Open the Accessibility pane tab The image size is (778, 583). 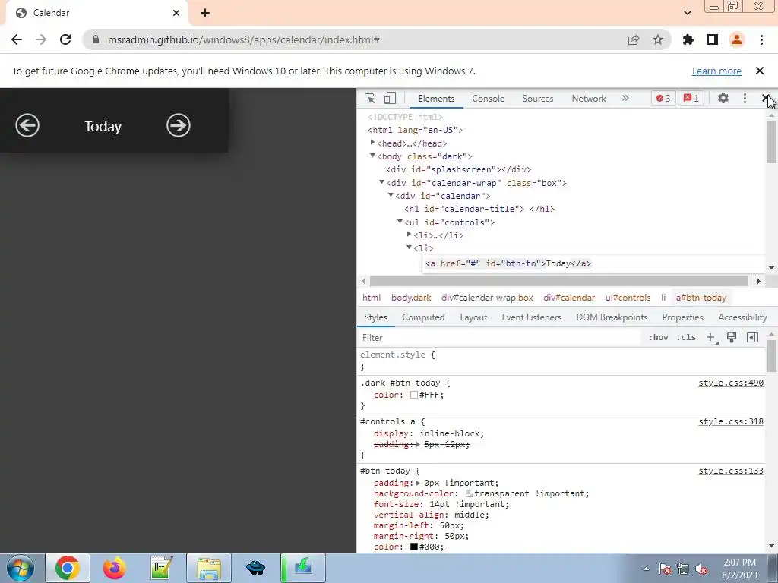tap(742, 317)
